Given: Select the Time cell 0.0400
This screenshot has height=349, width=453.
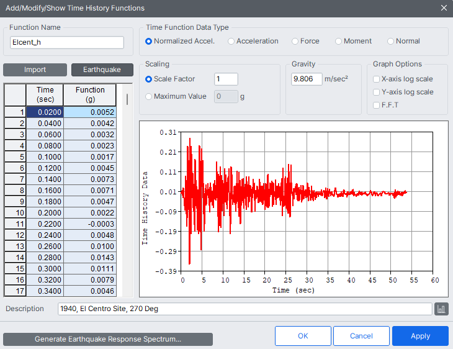Looking at the screenshot, I should pyautogui.click(x=45, y=124).
